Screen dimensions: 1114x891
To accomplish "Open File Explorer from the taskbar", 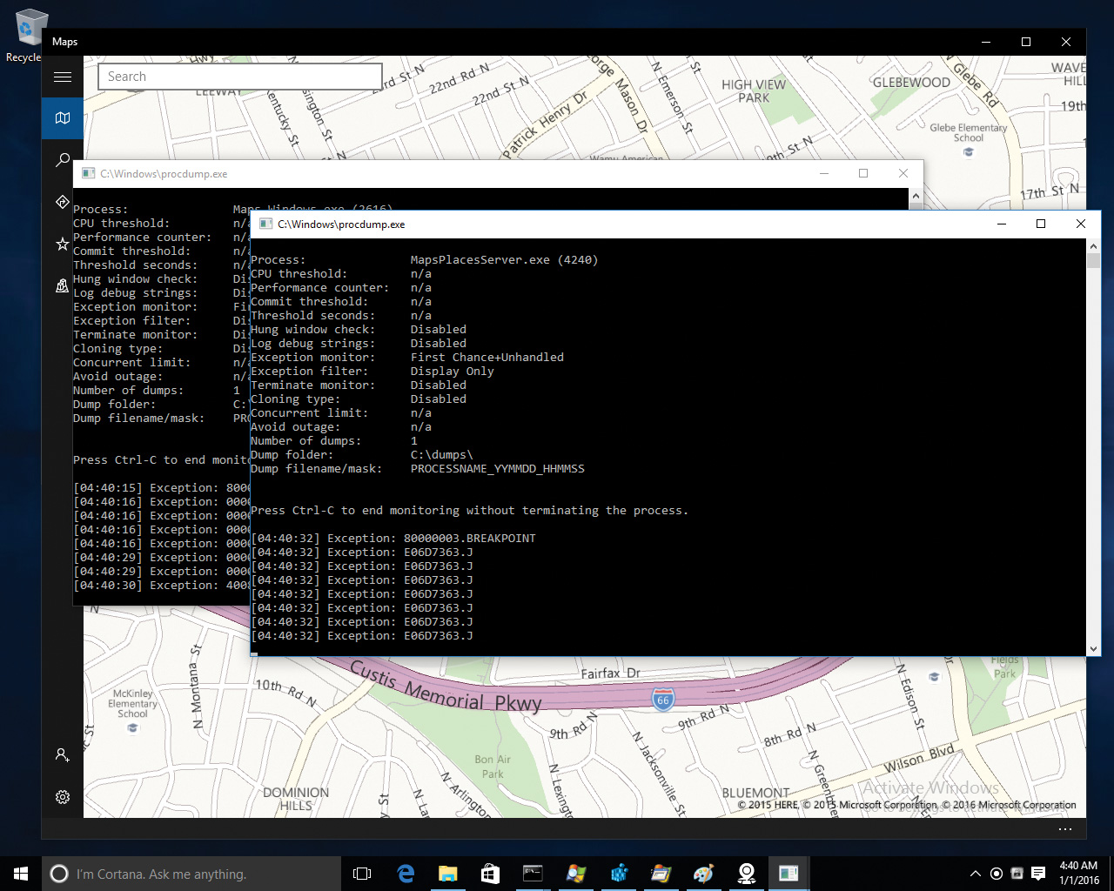I will [448, 874].
